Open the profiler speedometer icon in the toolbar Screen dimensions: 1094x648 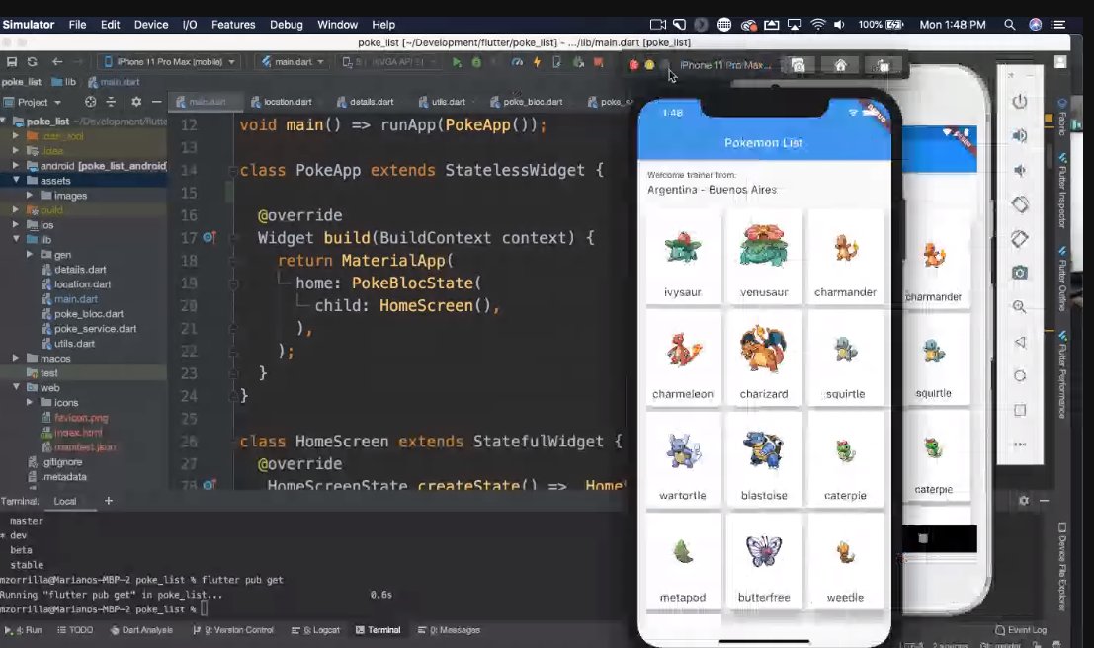coord(517,62)
